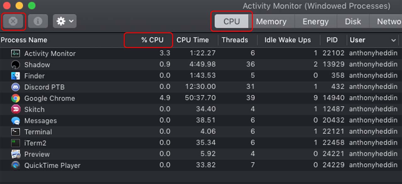Click the iTerm2 process icon

[15, 143]
